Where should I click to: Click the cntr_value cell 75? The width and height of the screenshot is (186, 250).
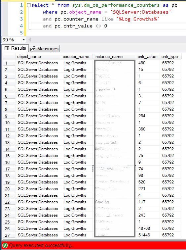coord(148,155)
